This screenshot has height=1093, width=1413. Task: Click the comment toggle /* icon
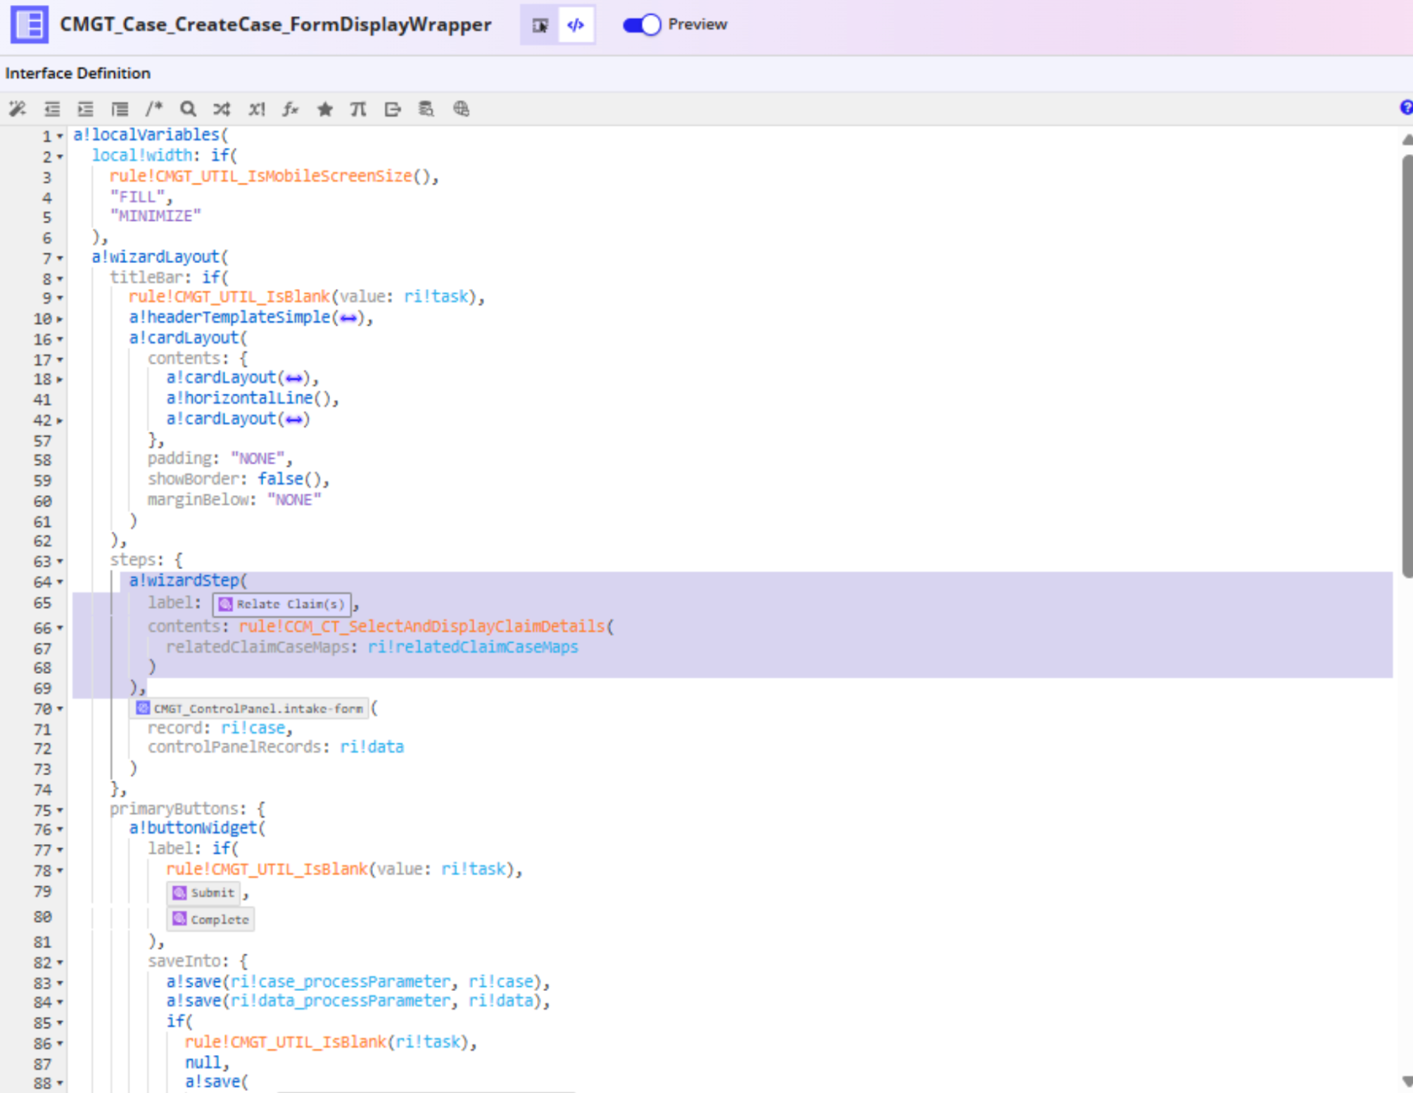pos(154,109)
